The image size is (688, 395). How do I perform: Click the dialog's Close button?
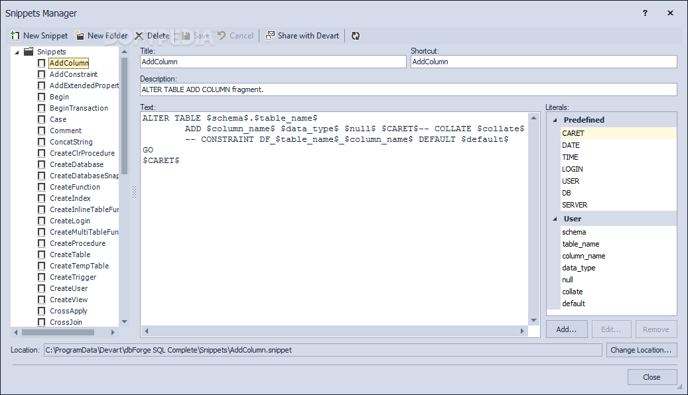click(x=652, y=377)
